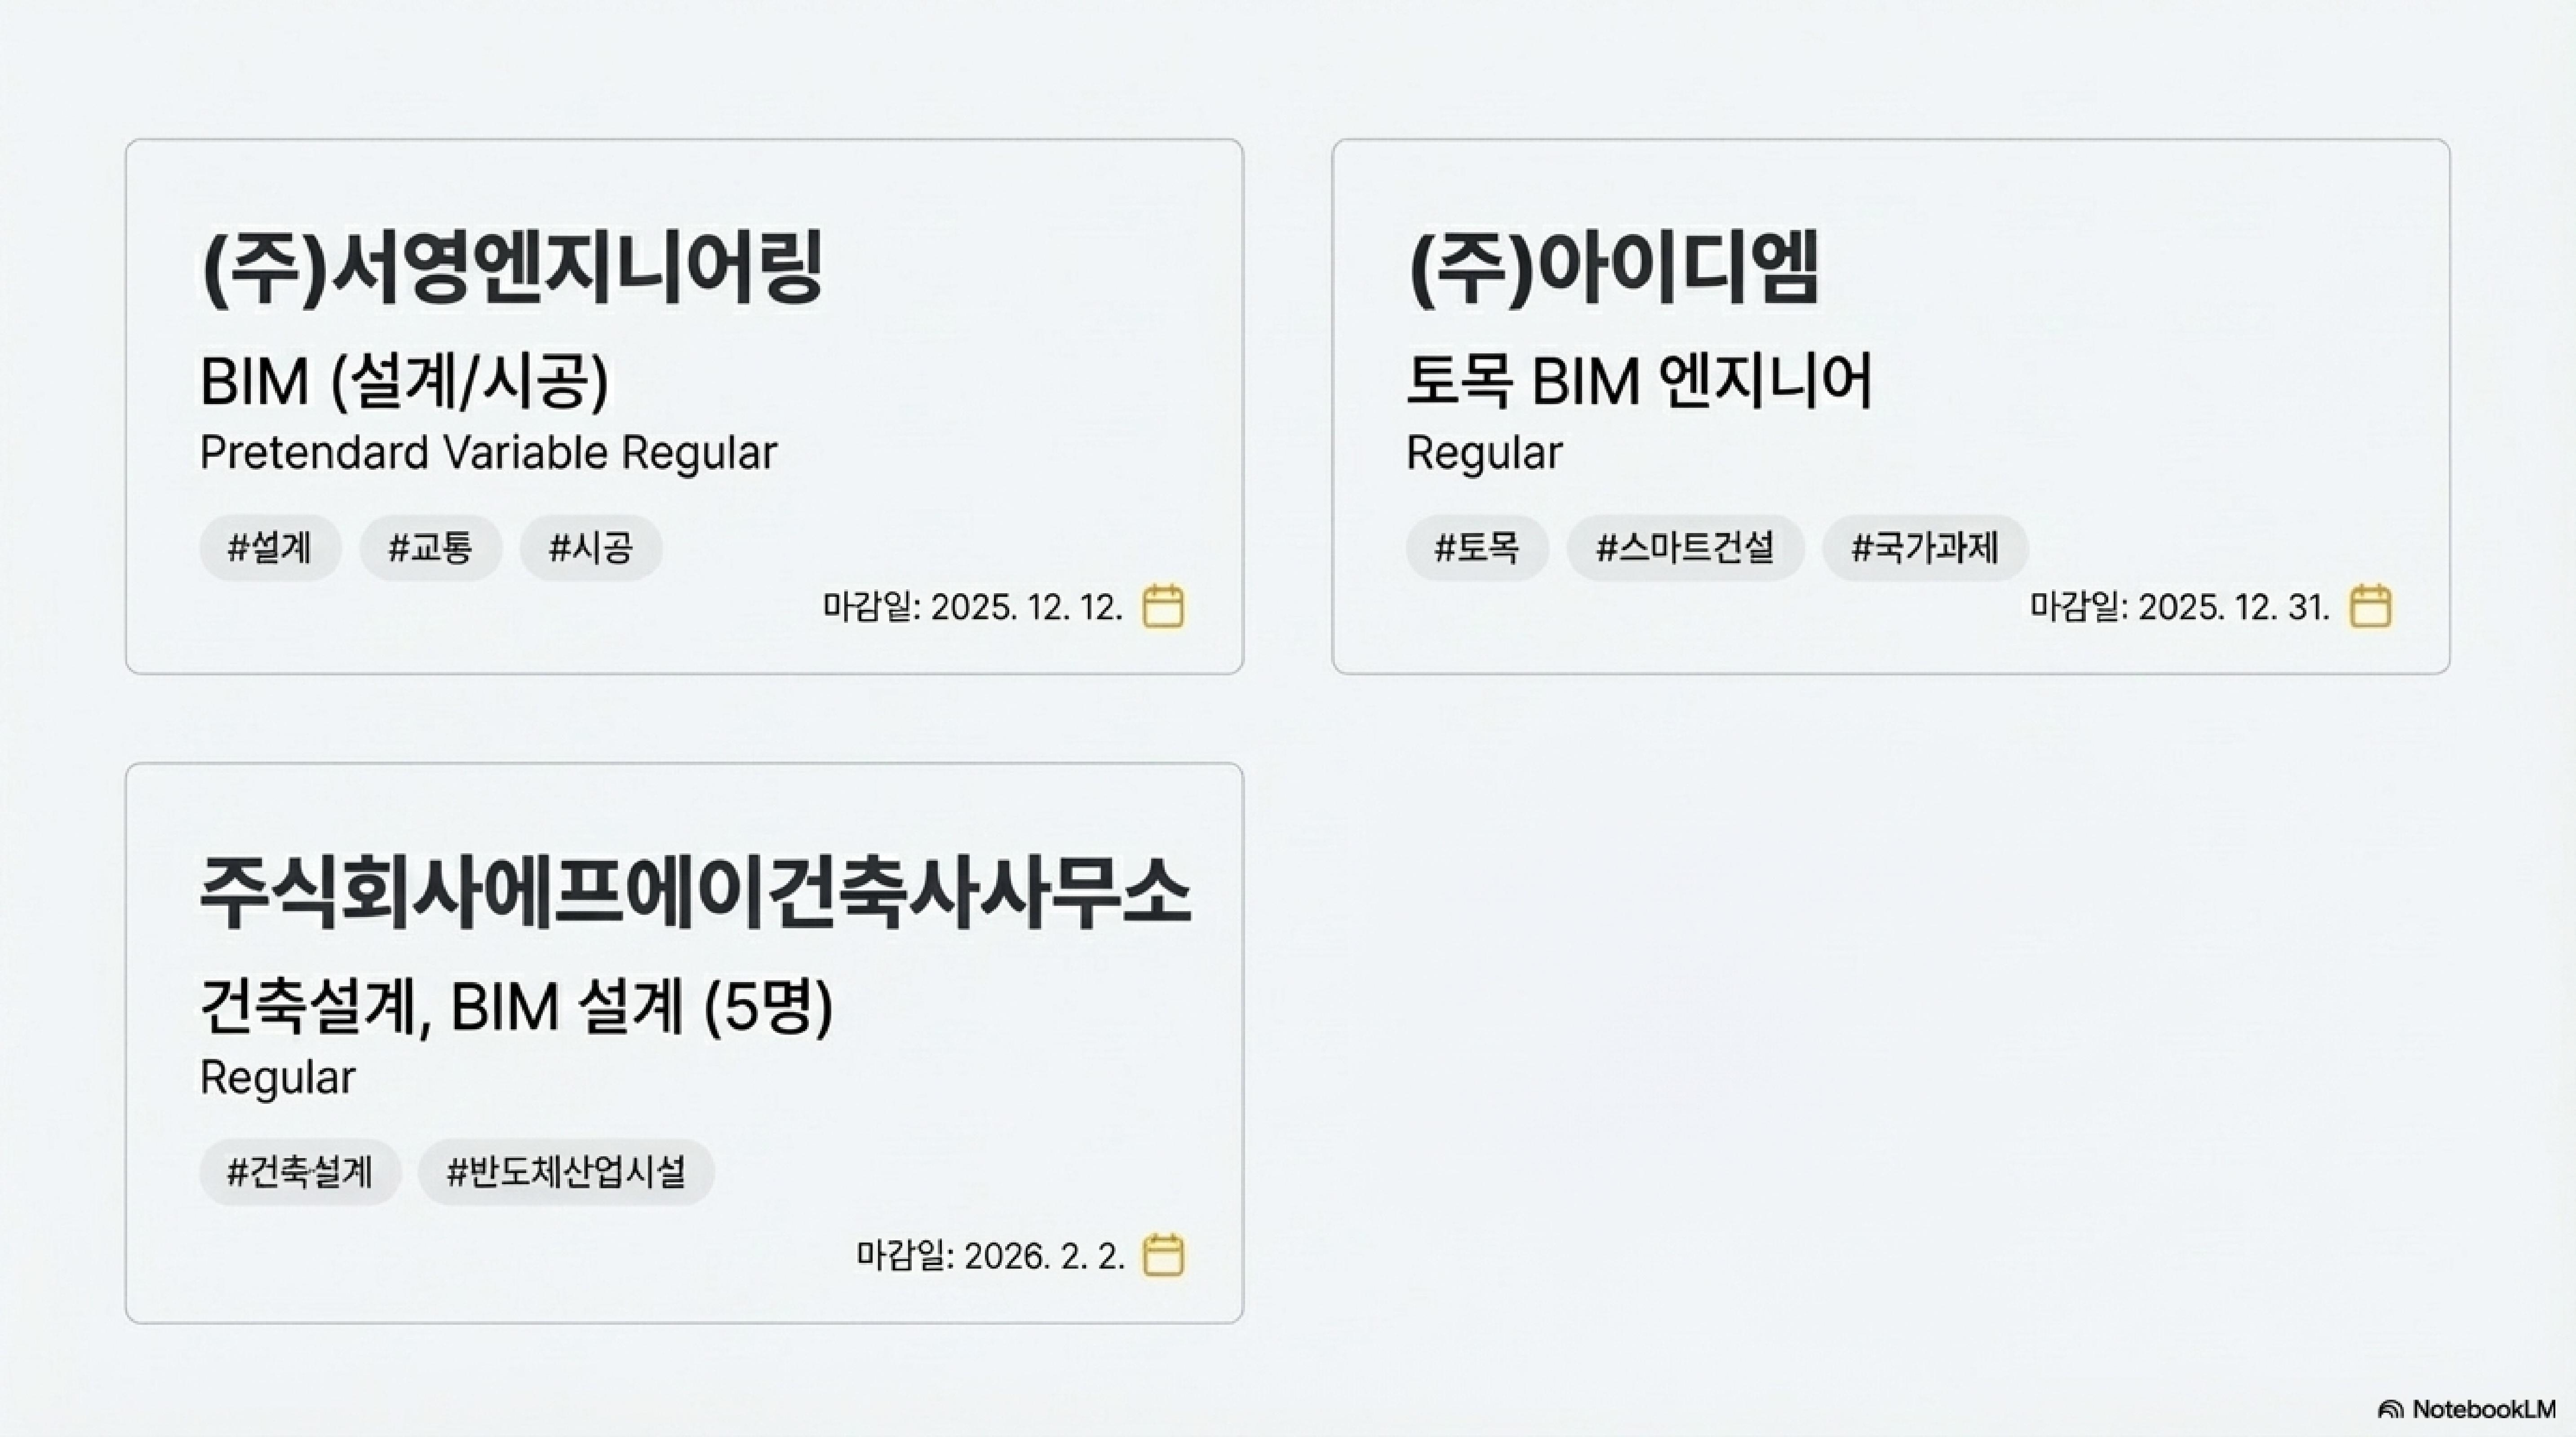Select the #교통 tag chip
Screen dimensions: 2576x1437
(430, 547)
